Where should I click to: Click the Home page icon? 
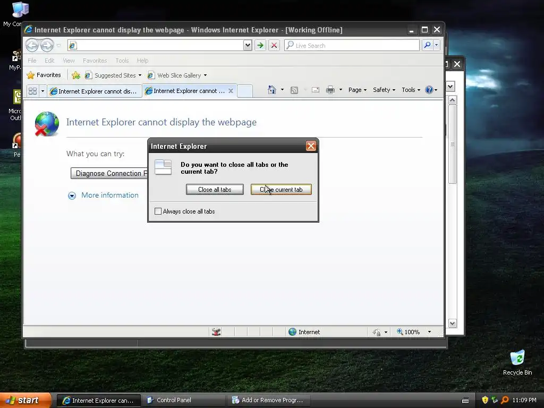pyautogui.click(x=271, y=90)
